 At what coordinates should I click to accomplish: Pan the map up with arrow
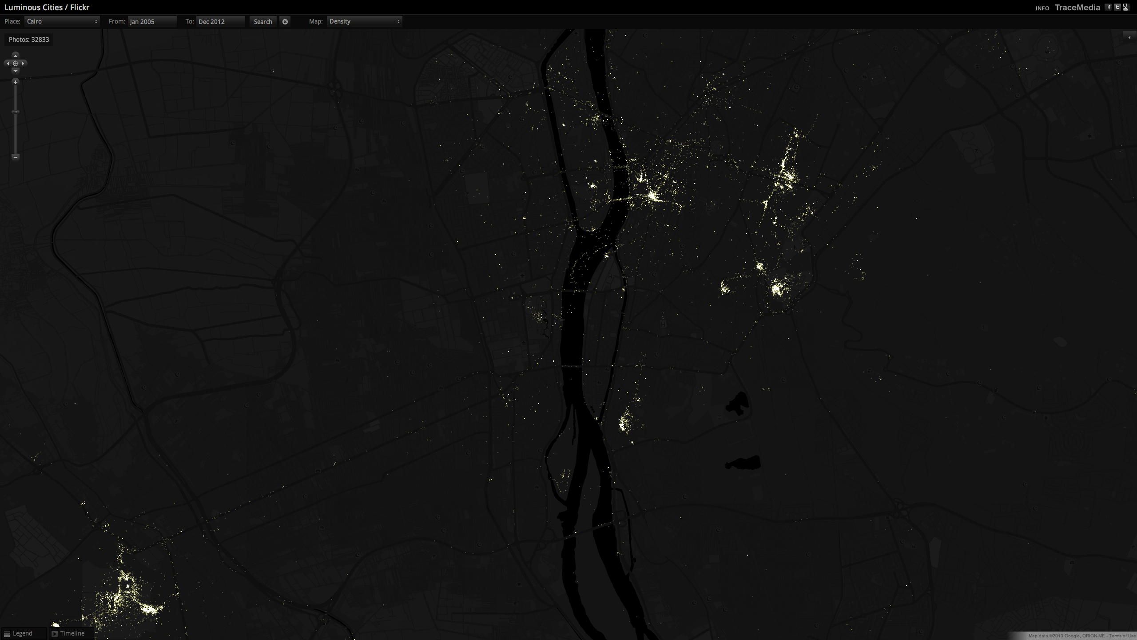coord(16,56)
